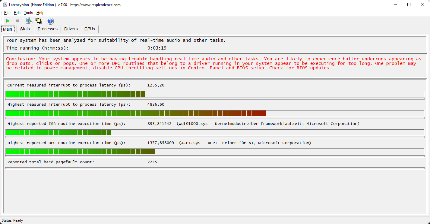This screenshot has width=430, height=224.
Task: Click the highest DPC routine execution time bar
Action: tap(80, 152)
